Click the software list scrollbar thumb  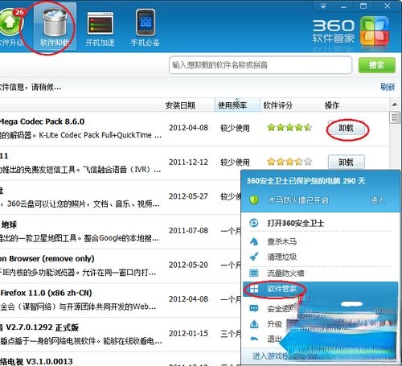(x=395, y=117)
